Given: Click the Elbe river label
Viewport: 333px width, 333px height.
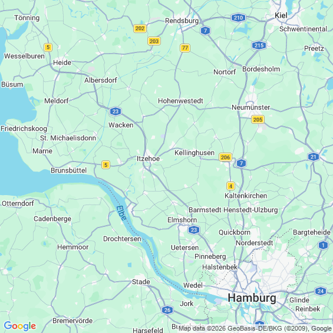Looking at the screenshot, I should pos(121,213).
